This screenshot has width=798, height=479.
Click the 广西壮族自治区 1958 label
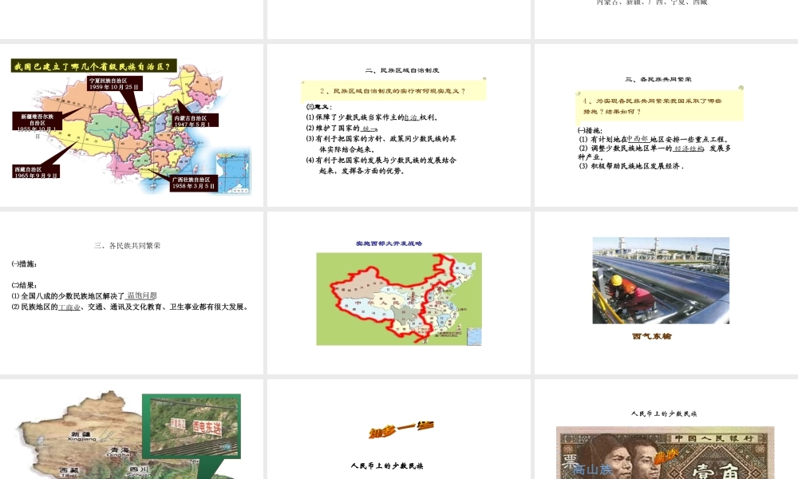pyautogui.click(x=194, y=183)
